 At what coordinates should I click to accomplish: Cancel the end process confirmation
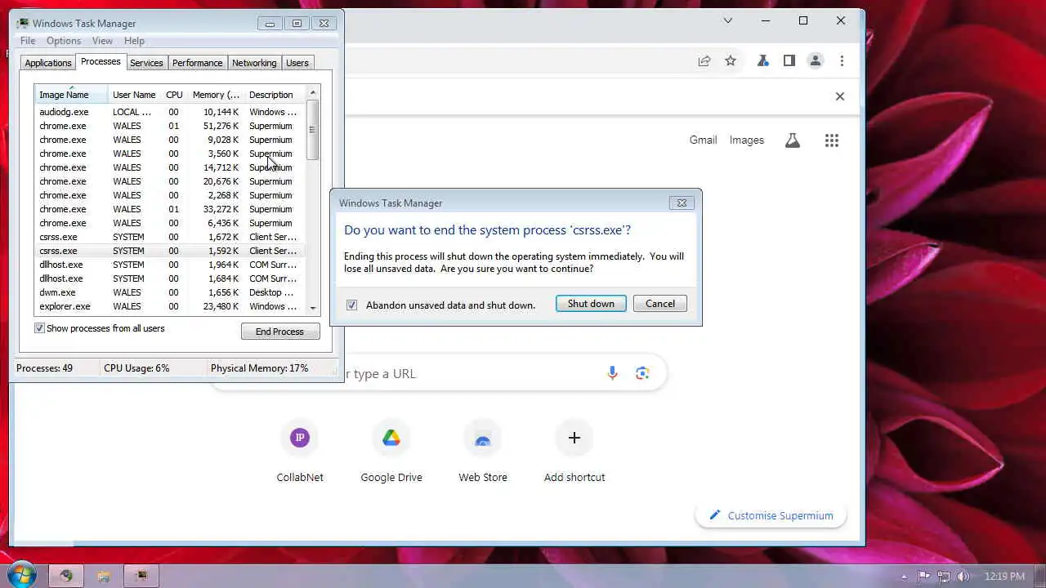pos(659,304)
